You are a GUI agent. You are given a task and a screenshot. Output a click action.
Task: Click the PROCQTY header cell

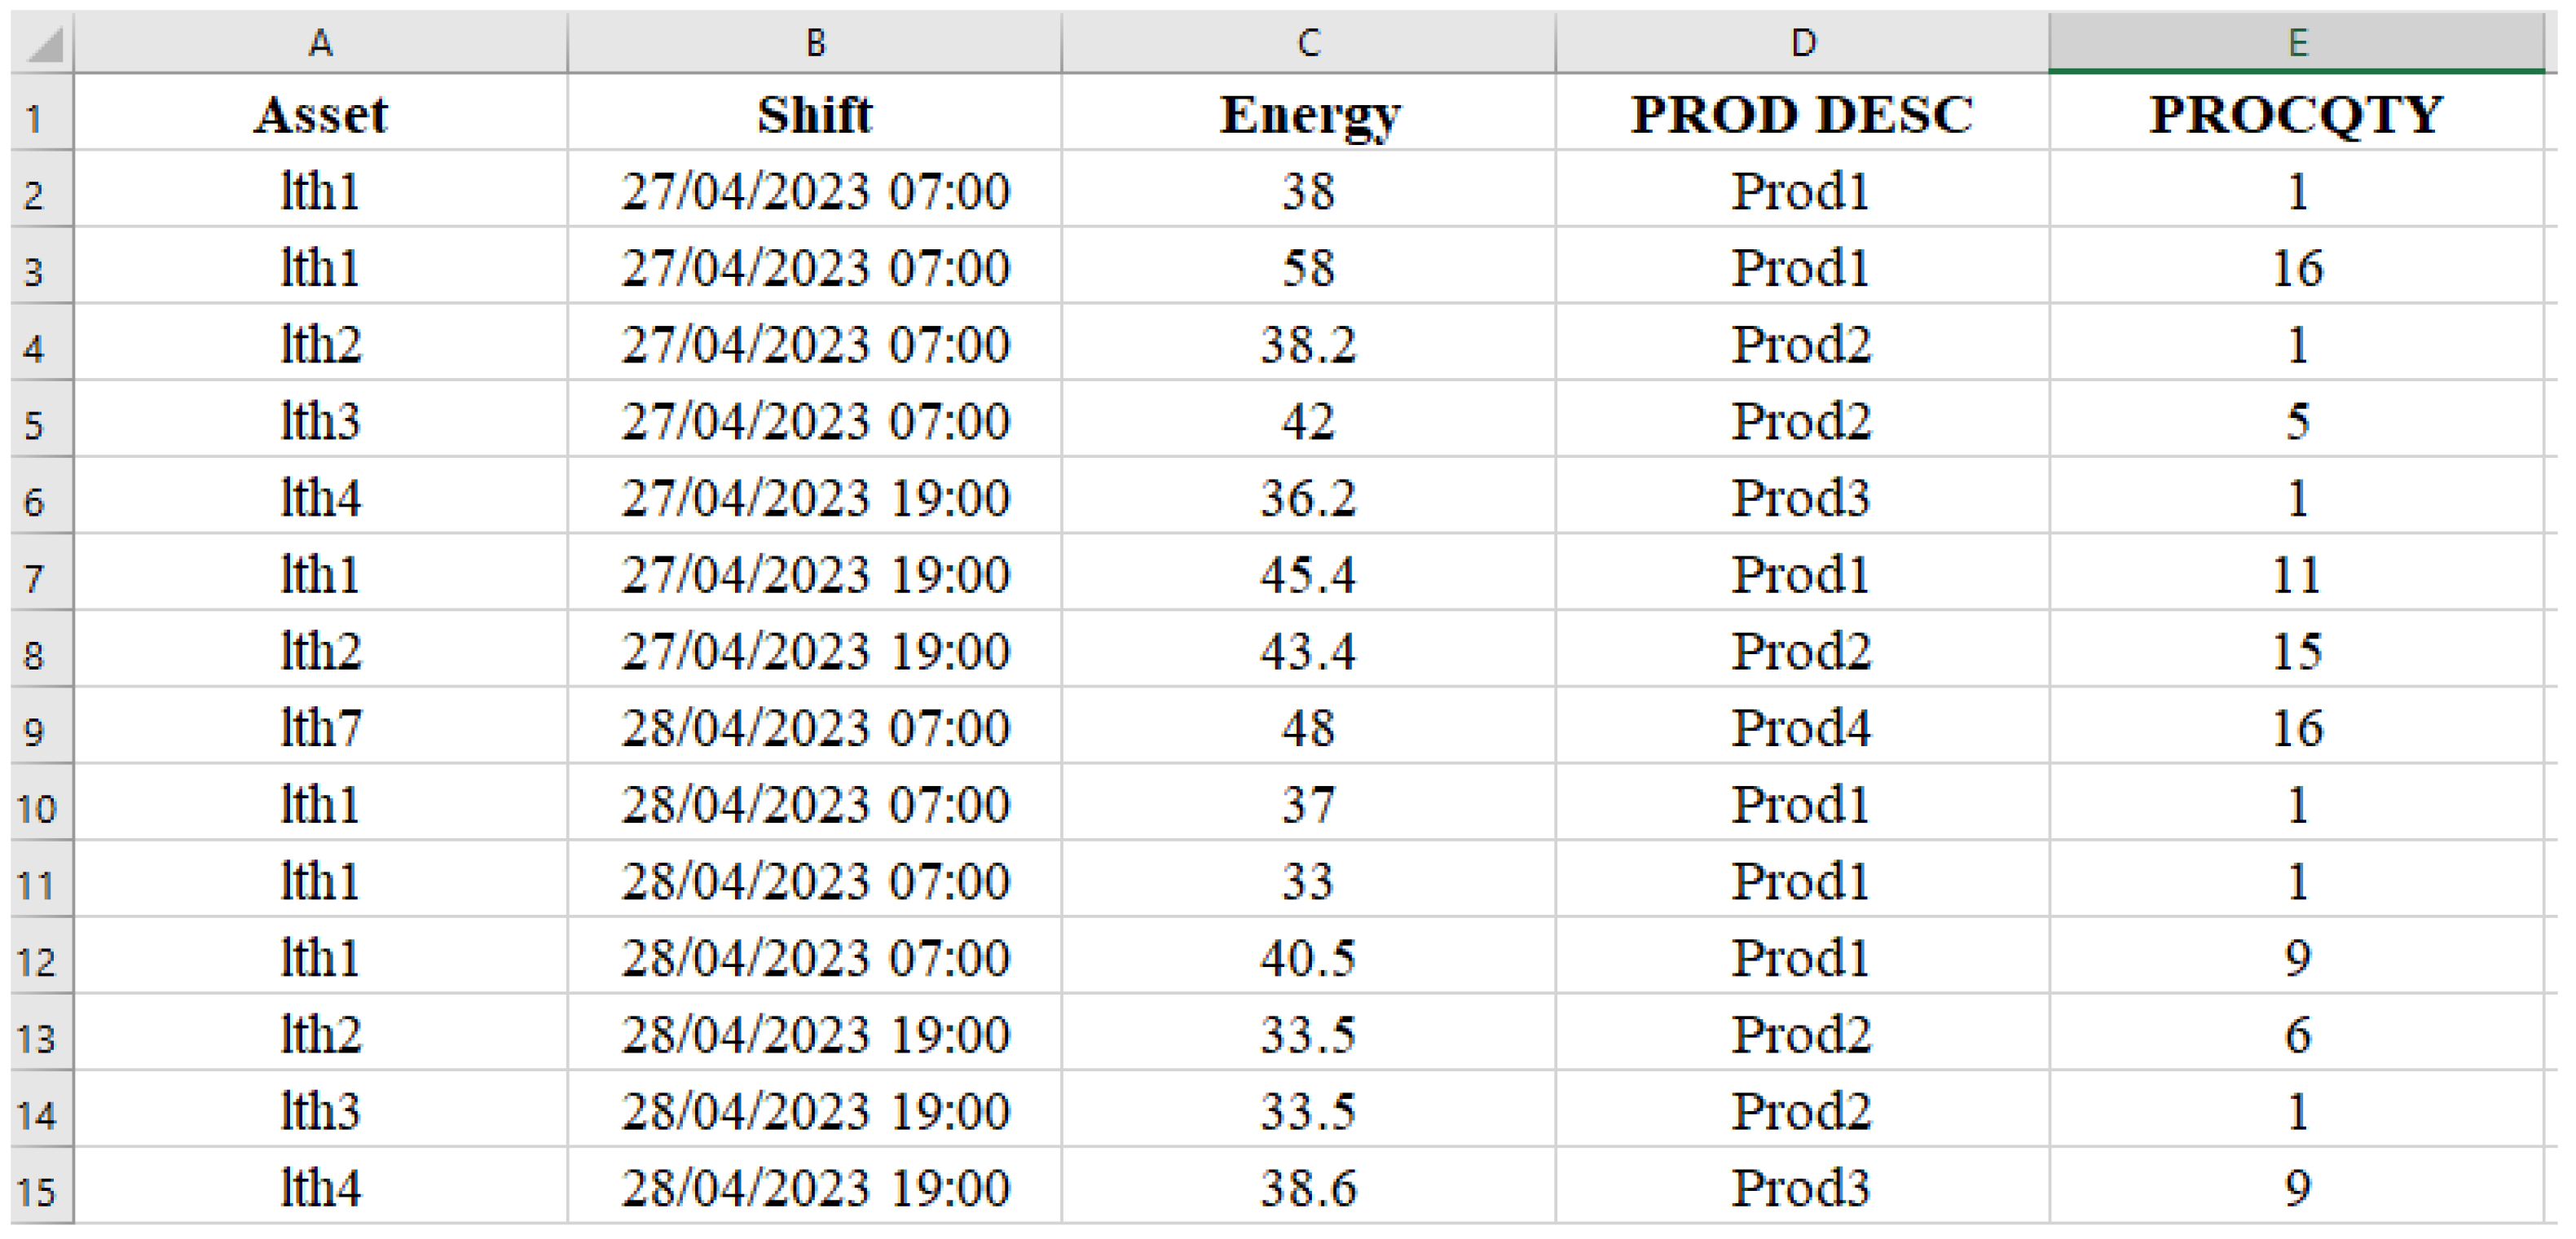(x=2297, y=114)
